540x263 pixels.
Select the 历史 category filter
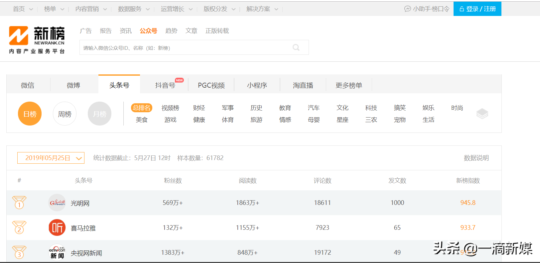click(x=256, y=108)
